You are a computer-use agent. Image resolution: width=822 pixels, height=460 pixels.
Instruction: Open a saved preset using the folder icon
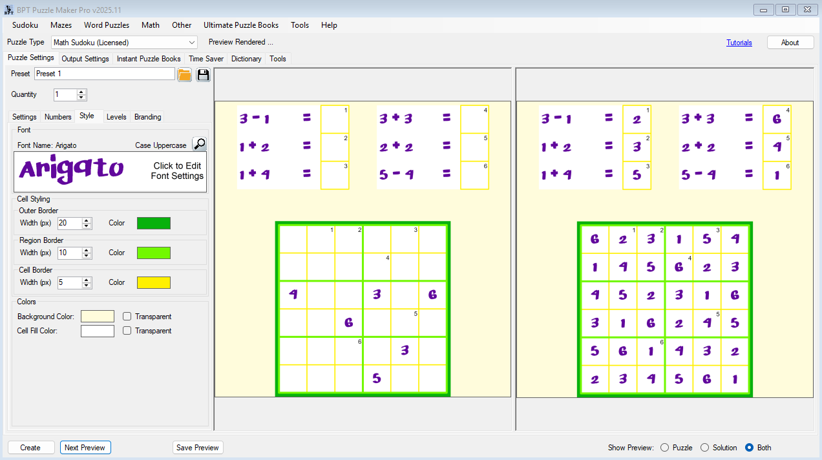[184, 74]
